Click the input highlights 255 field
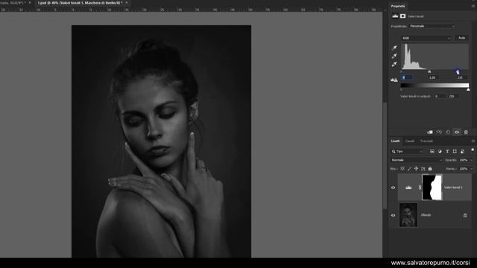Image resolution: width=477 pixels, height=268 pixels. click(461, 77)
